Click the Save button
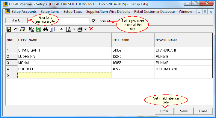This screenshot has height=118, width=216. [184, 111]
